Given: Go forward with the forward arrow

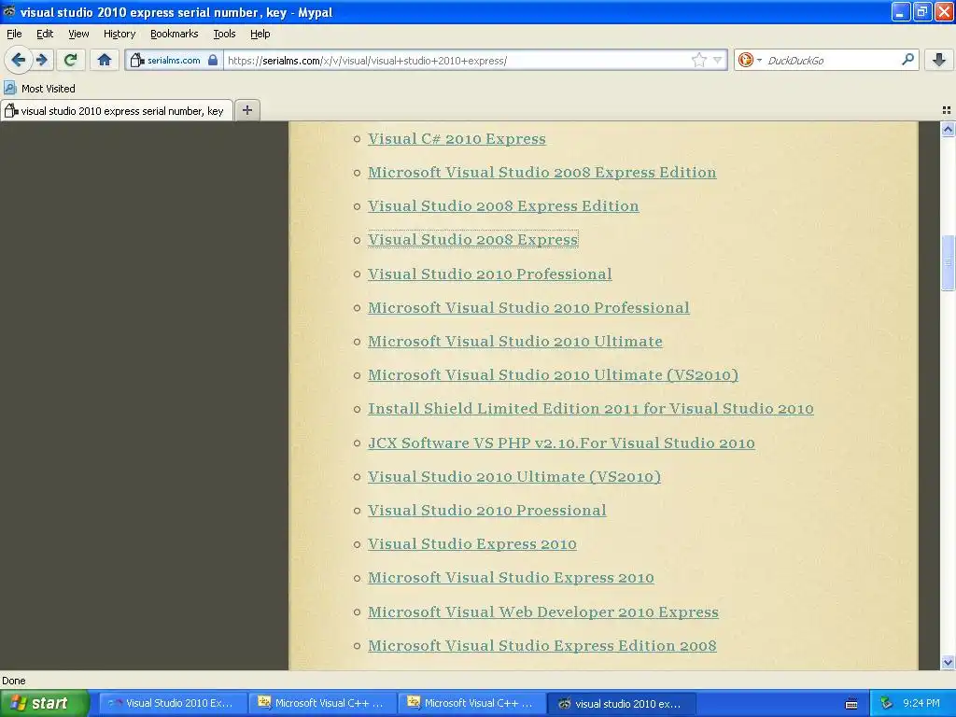Looking at the screenshot, I should [42, 60].
